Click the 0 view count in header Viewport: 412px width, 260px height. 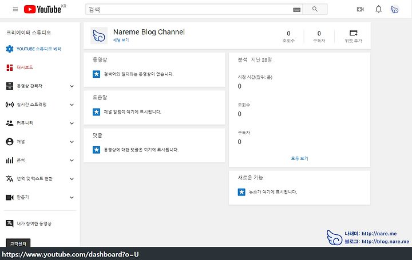coord(288,33)
